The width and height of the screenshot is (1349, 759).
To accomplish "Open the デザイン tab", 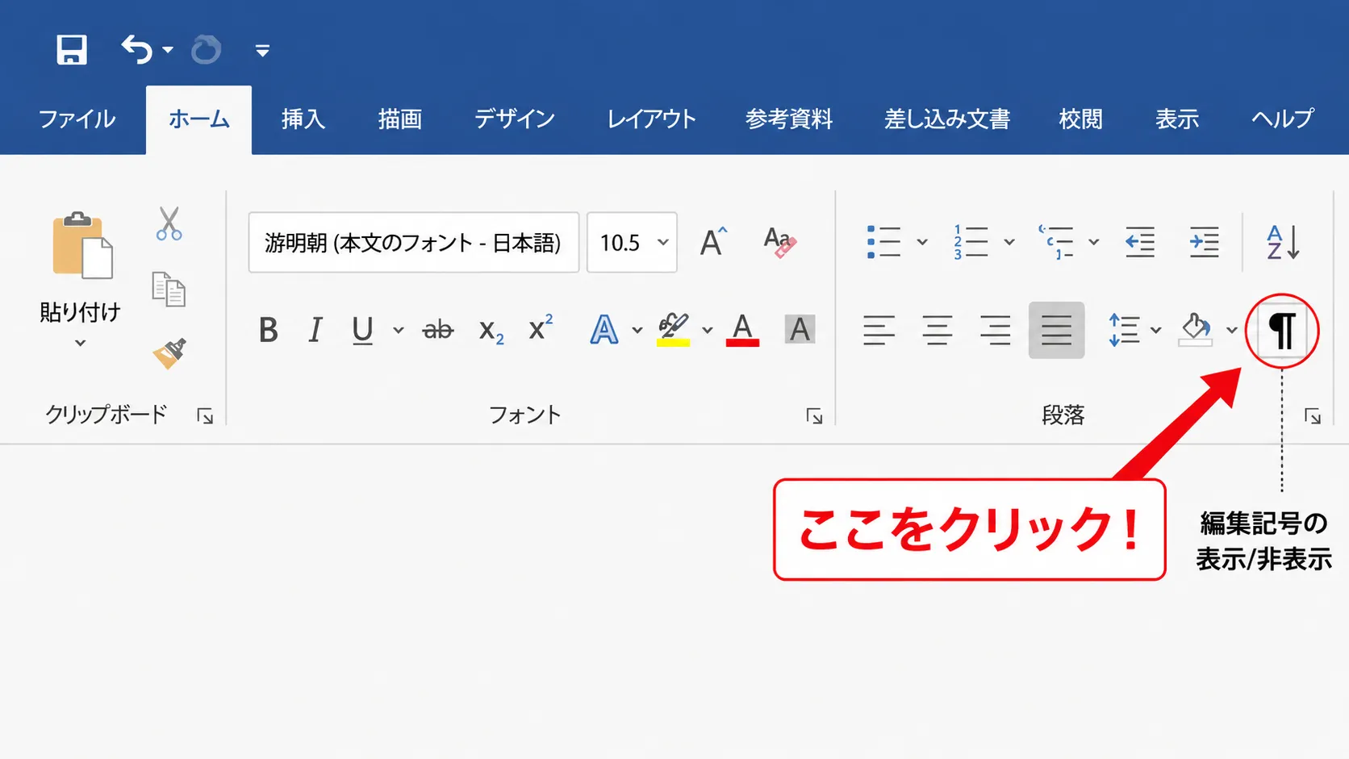I will tap(515, 119).
